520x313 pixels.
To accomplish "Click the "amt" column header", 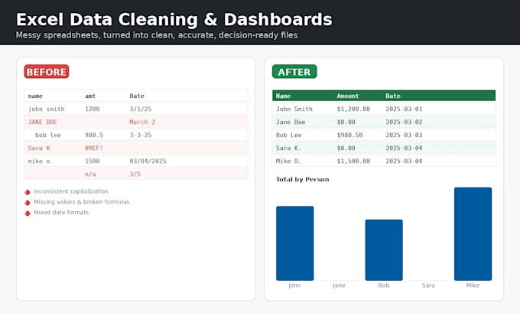I will pyautogui.click(x=90, y=96).
